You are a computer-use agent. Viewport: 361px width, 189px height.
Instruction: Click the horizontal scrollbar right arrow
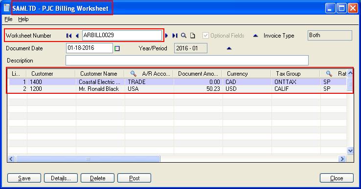[x=342, y=159]
